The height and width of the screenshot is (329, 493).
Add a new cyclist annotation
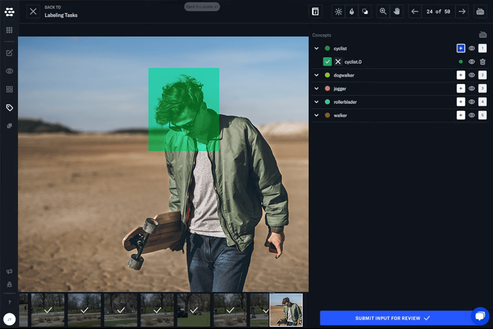point(461,48)
